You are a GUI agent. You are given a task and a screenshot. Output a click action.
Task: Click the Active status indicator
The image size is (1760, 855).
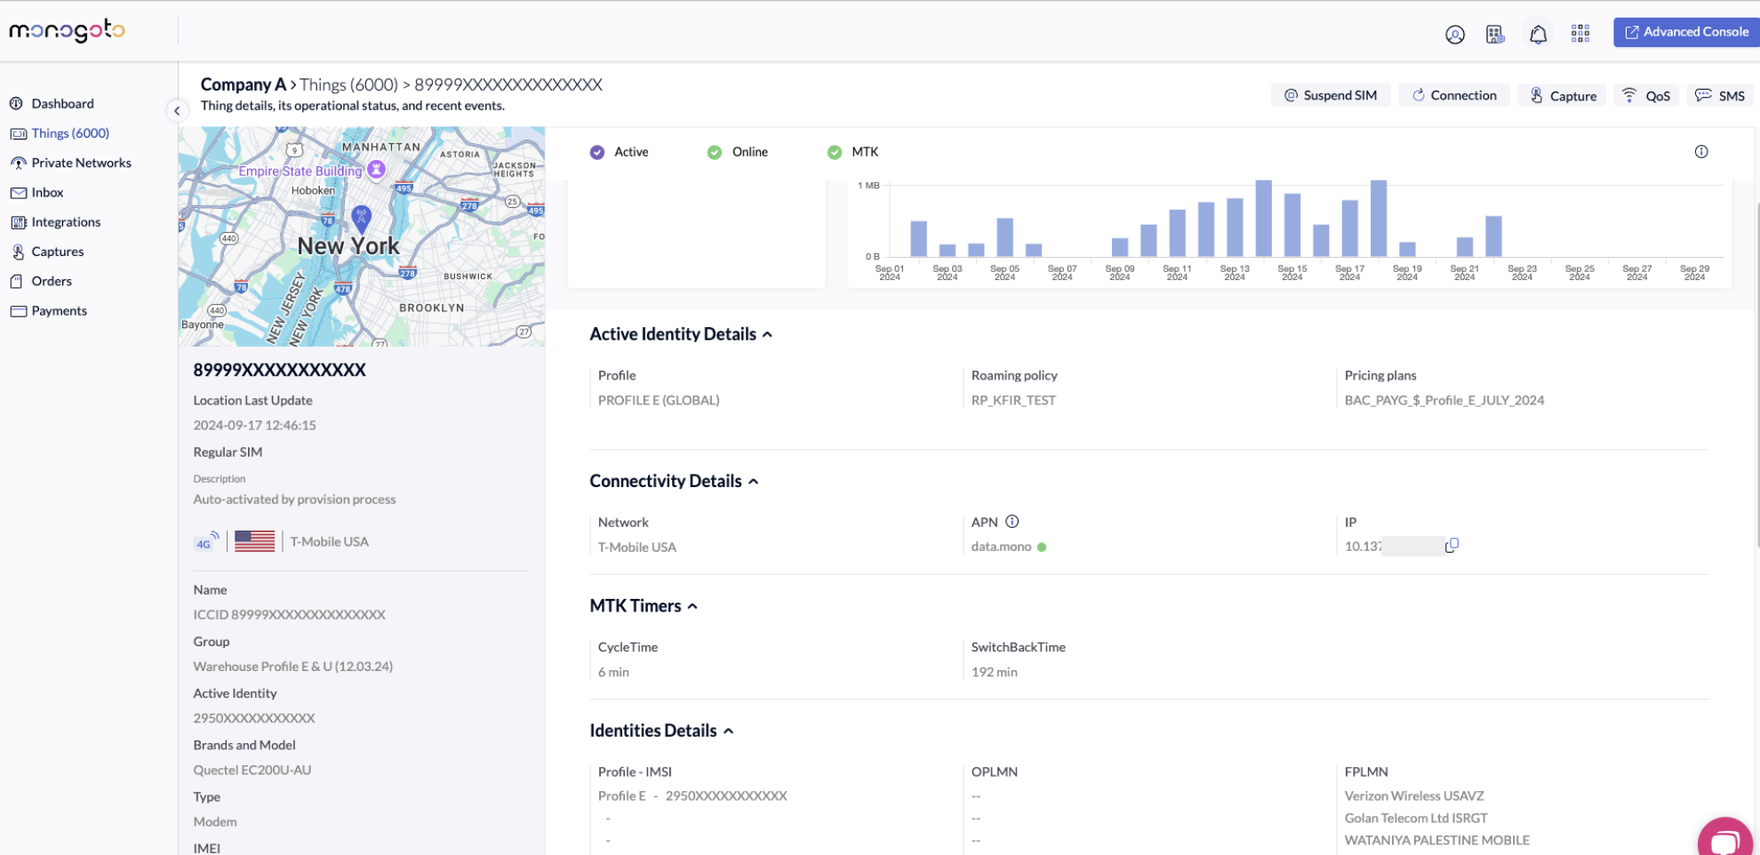point(620,152)
